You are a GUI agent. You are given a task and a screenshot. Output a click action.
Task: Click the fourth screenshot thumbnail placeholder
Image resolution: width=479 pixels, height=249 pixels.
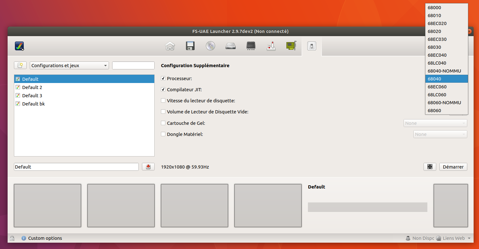click(268, 206)
